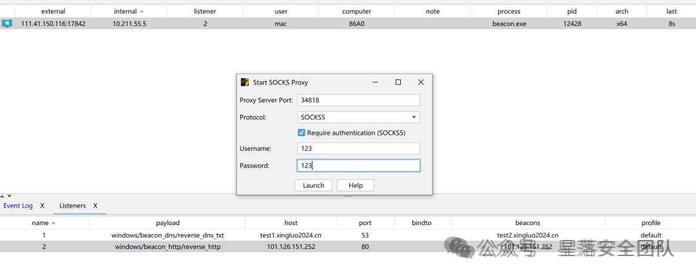Select the Listeners tab
This screenshot has height=276, width=696.
(72, 206)
